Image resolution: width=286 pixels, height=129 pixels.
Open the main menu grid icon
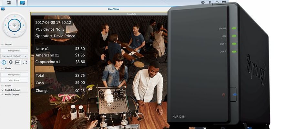tap(9, 3)
